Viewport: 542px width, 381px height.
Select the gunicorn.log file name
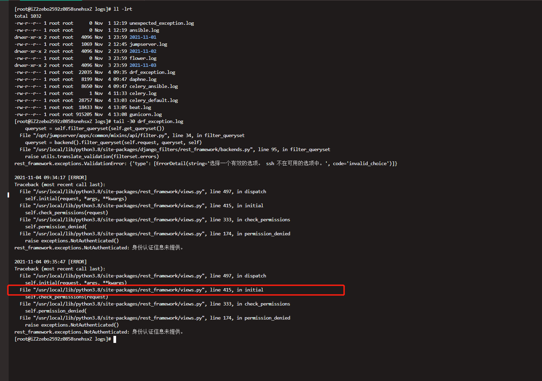(x=146, y=114)
